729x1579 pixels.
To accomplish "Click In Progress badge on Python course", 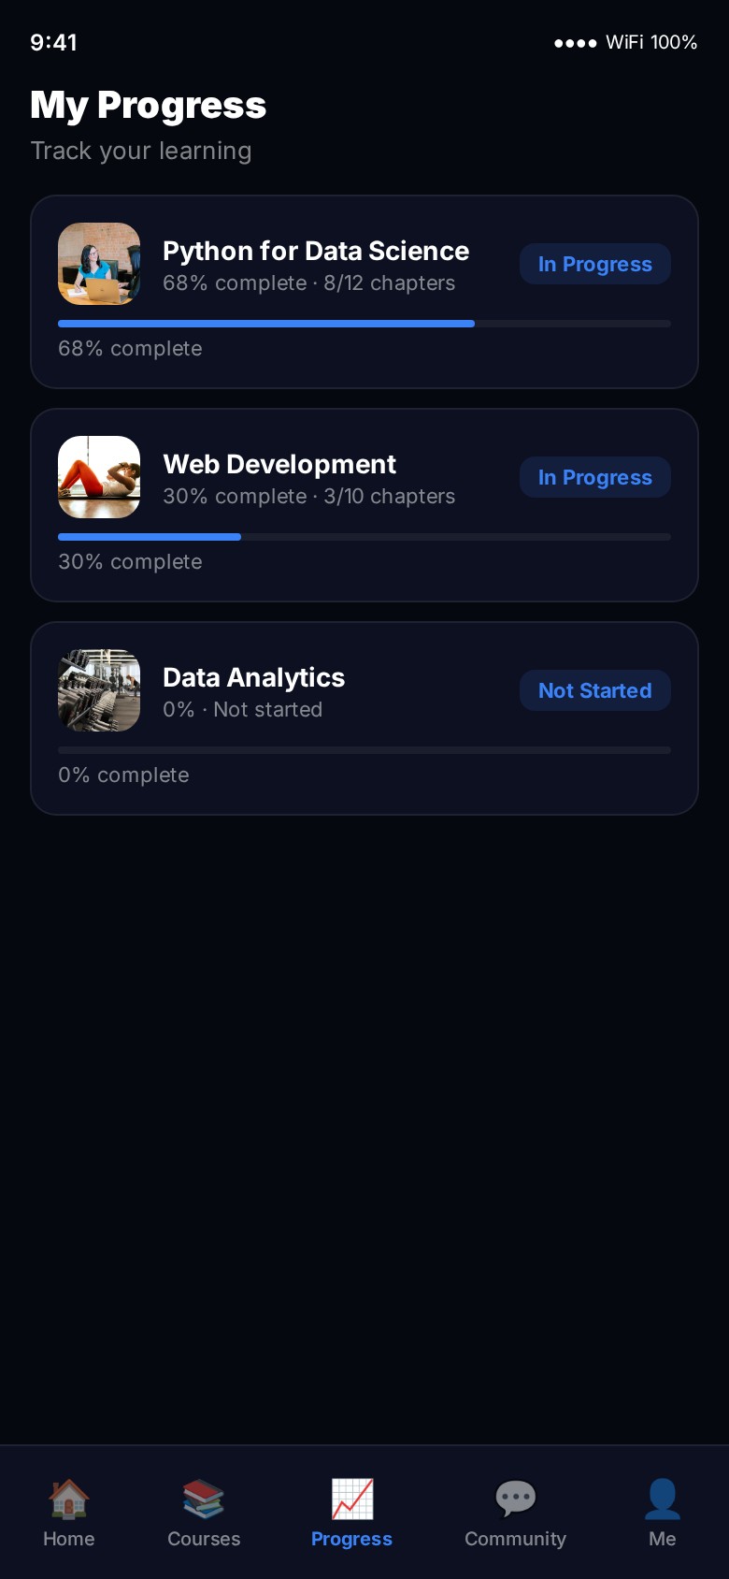I will (594, 265).
